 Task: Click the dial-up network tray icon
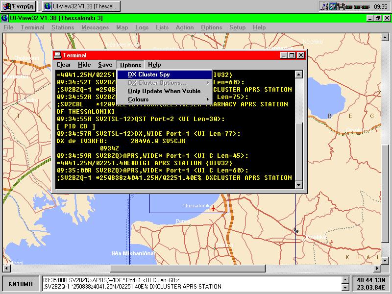click(324, 6)
